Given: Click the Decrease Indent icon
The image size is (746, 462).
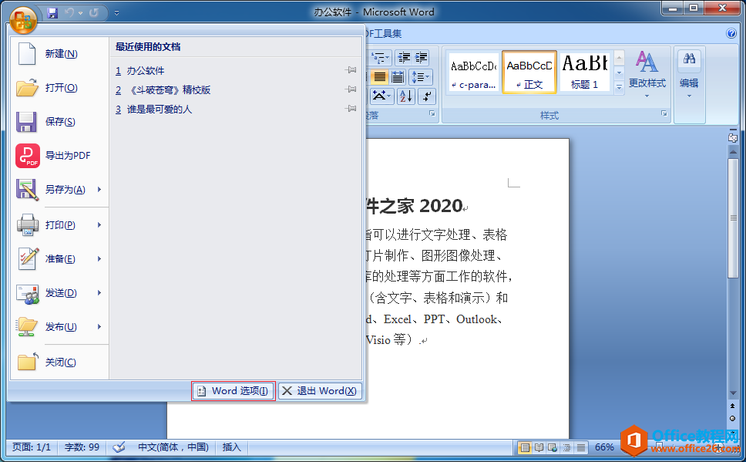Looking at the screenshot, I should pos(404,58).
